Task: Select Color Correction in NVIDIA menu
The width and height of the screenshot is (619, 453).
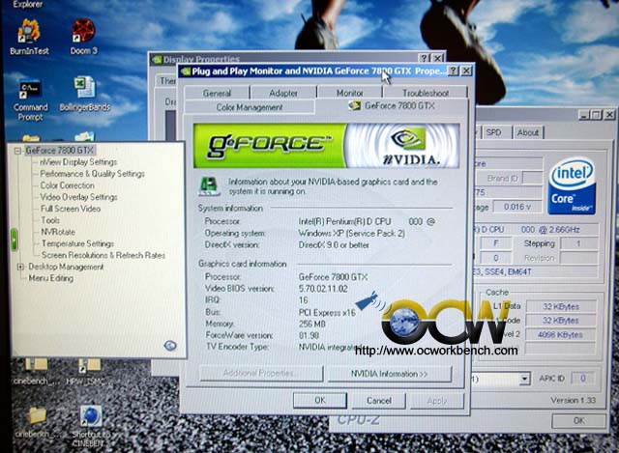Action: pyautogui.click(x=67, y=185)
